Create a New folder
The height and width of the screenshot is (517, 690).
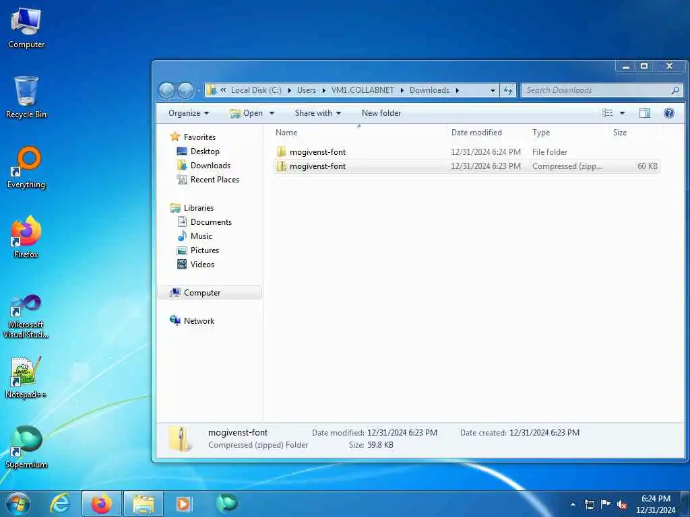381,113
